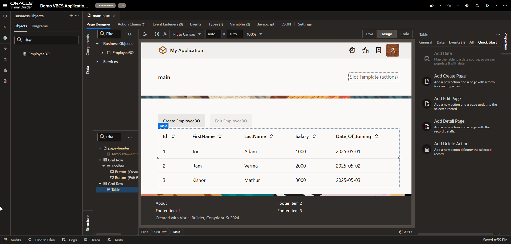The width and height of the screenshot is (511, 244).
Task: Open the Trace panel at the bottom
Action: [95, 240]
